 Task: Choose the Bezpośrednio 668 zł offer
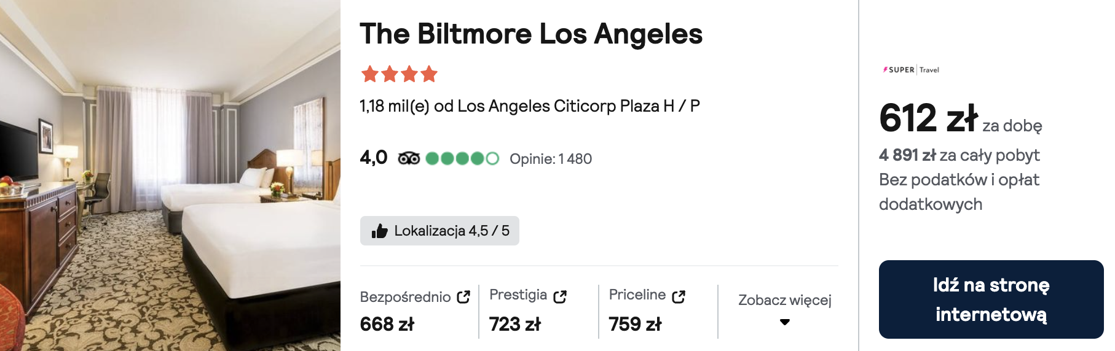416,311
